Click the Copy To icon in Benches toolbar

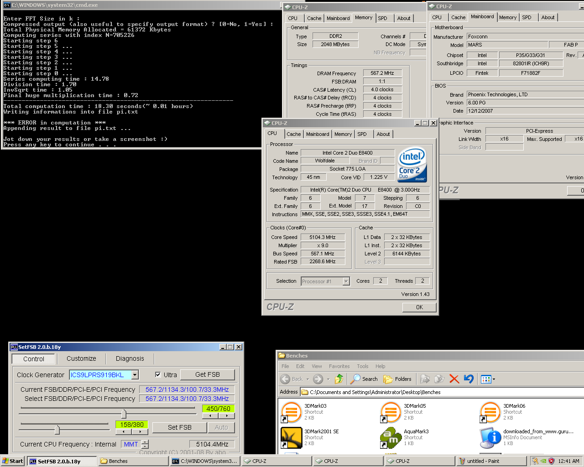439,379
